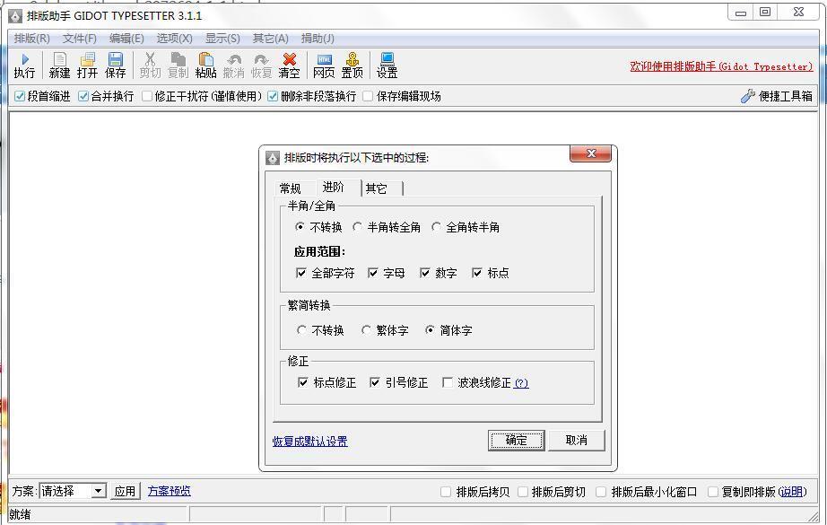The width and height of the screenshot is (827, 525).
Task: Uncheck the 字母 checkbox
Action: [x=373, y=273]
